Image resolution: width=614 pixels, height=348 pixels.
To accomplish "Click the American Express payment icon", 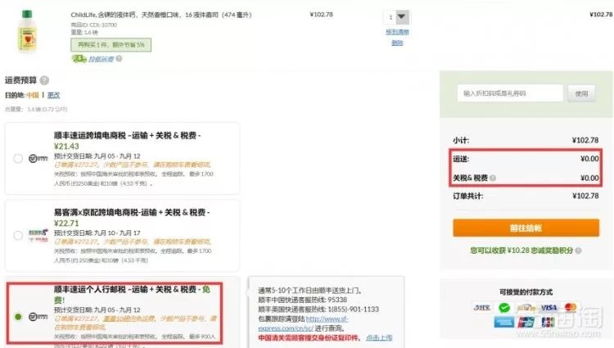I will click(504, 322).
